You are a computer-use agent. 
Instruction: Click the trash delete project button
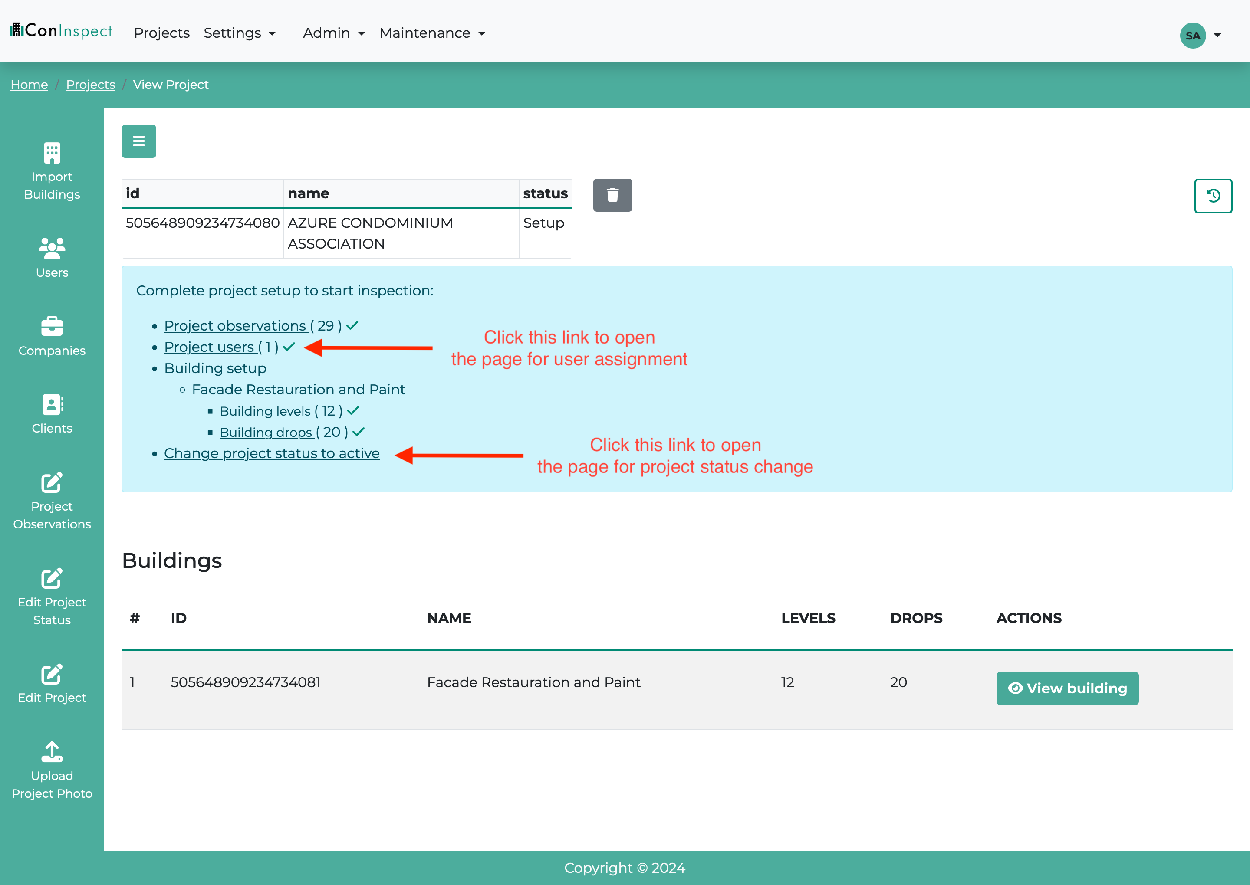pyautogui.click(x=612, y=195)
